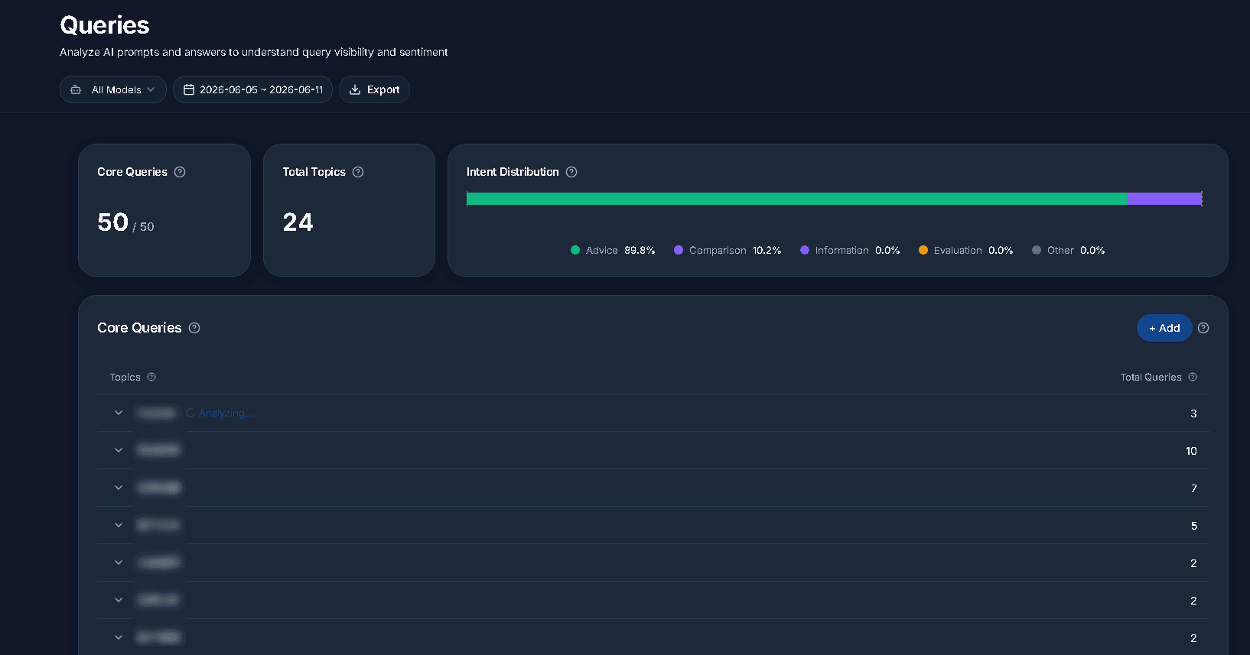This screenshot has width=1250, height=655.
Task: Expand the topic row showing Analyzing...
Action: (119, 413)
